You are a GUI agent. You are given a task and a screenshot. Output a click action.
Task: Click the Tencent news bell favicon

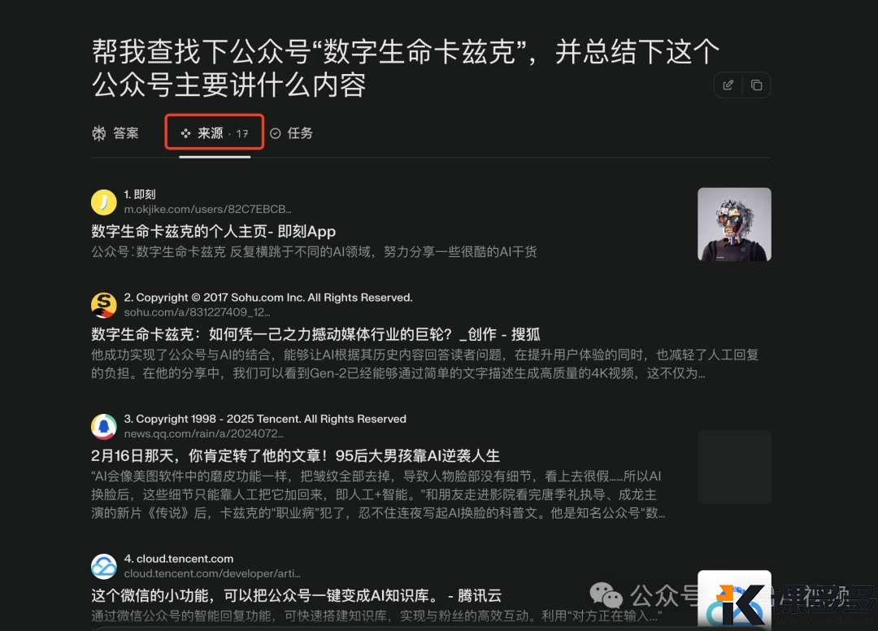[103, 427]
